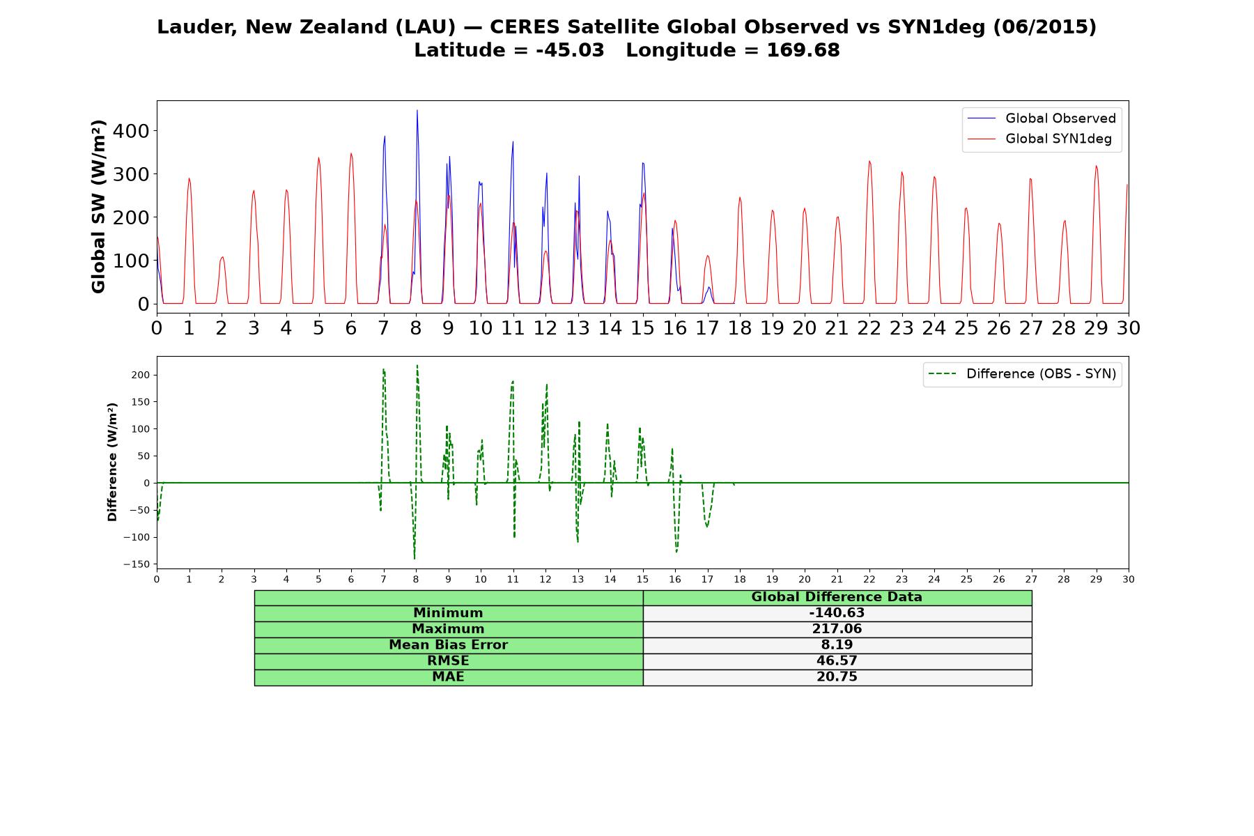Click the Difference (W/m²) axis label
The image size is (1254, 836).
(112, 462)
